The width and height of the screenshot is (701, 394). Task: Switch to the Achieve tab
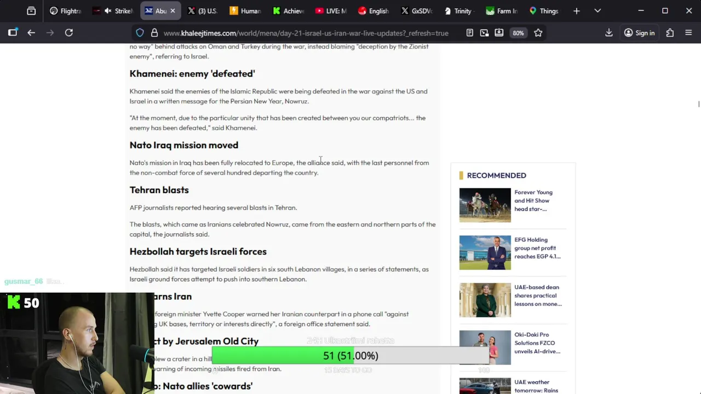pyautogui.click(x=289, y=11)
